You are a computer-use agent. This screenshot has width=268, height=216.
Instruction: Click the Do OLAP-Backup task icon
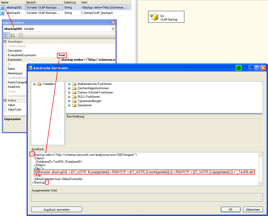coord(154,17)
